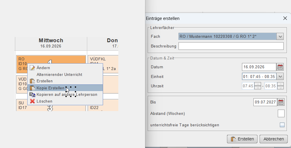Select the SU ID17 lesson block
The width and height of the screenshot is (291, 148).
click(51, 105)
